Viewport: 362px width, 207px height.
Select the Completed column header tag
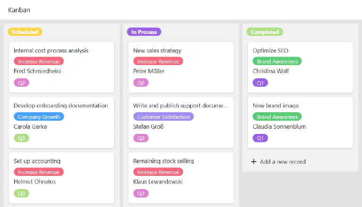264,32
